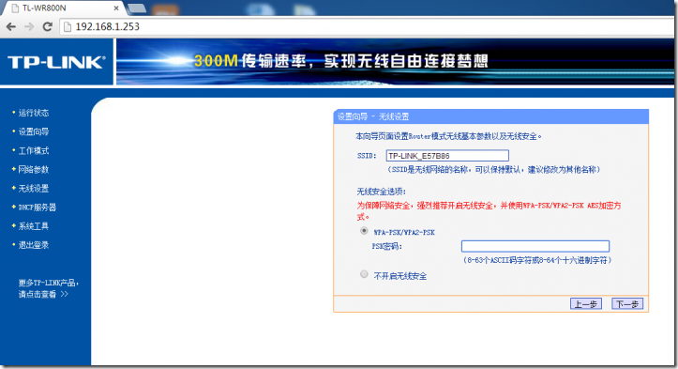Select 退出登录 in the sidebar
This screenshot has height=369, width=678.
click(34, 245)
